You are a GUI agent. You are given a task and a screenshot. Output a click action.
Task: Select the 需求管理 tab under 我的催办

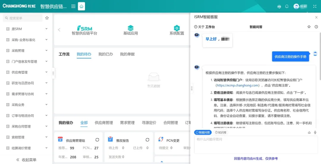(x=127, y=123)
